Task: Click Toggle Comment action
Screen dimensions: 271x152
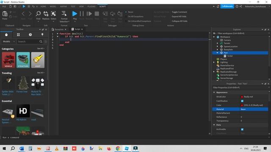Action: pos(180,12)
